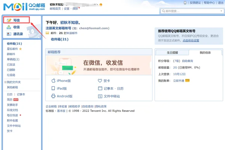Open 记事本 in the sidebar
This screenshot has width=225, height=150.
click(x=21, y=95)
